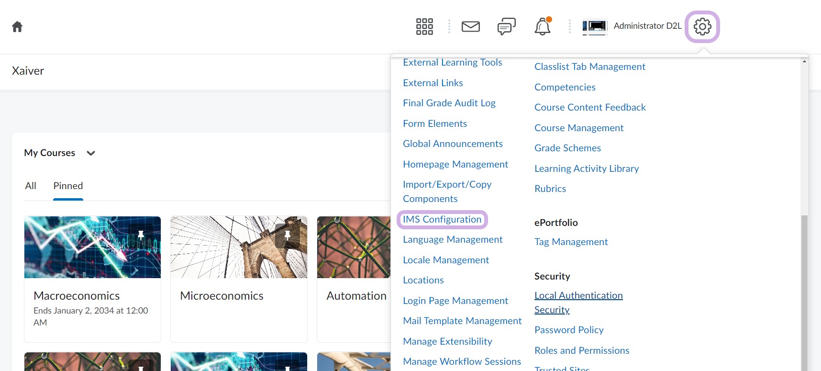Click the Microeconomics course title

click(x=222, y=296)
